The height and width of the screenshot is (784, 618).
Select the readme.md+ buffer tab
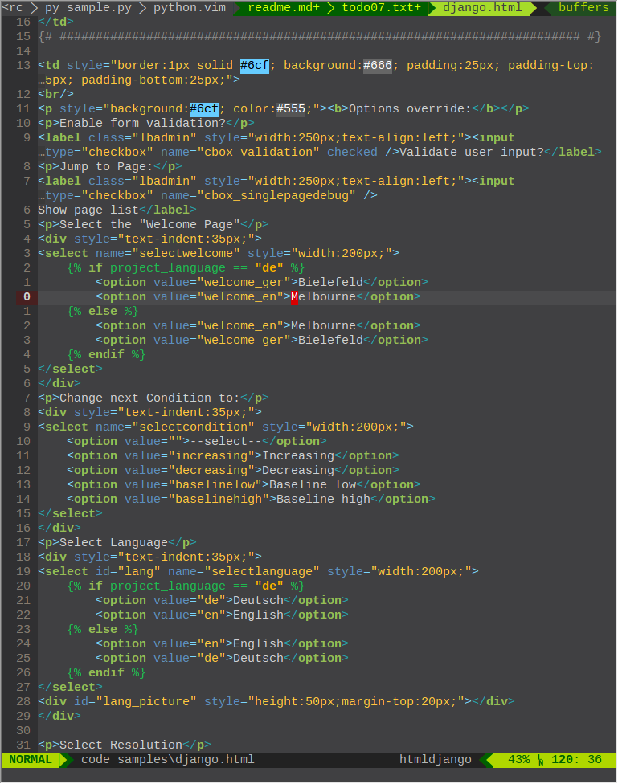click(283, 8)
